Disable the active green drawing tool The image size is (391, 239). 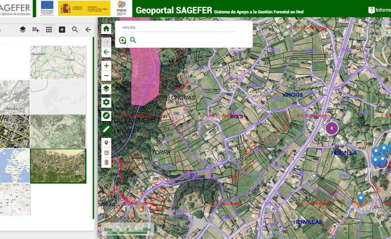(x=106, y=129)
